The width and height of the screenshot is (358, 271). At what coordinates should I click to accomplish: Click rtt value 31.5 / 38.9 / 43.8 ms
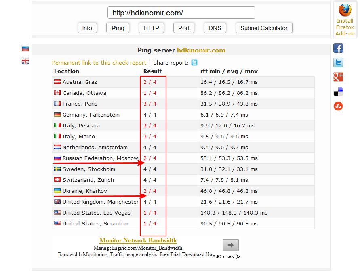point(229,104)
